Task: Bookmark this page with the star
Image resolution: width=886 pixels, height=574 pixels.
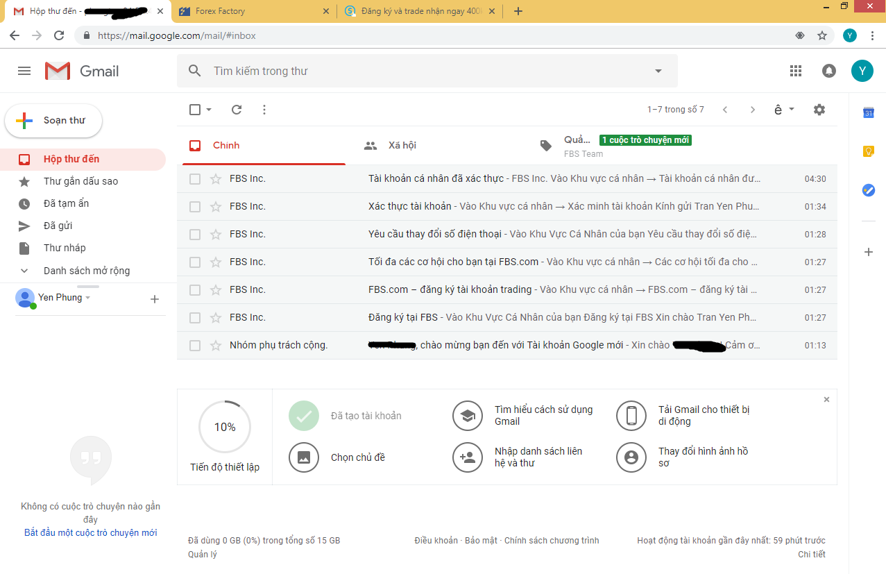Action: (822, 35)
